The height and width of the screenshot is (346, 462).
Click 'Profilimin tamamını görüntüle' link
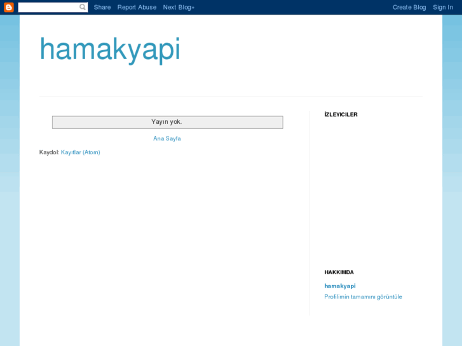point(363,296)
